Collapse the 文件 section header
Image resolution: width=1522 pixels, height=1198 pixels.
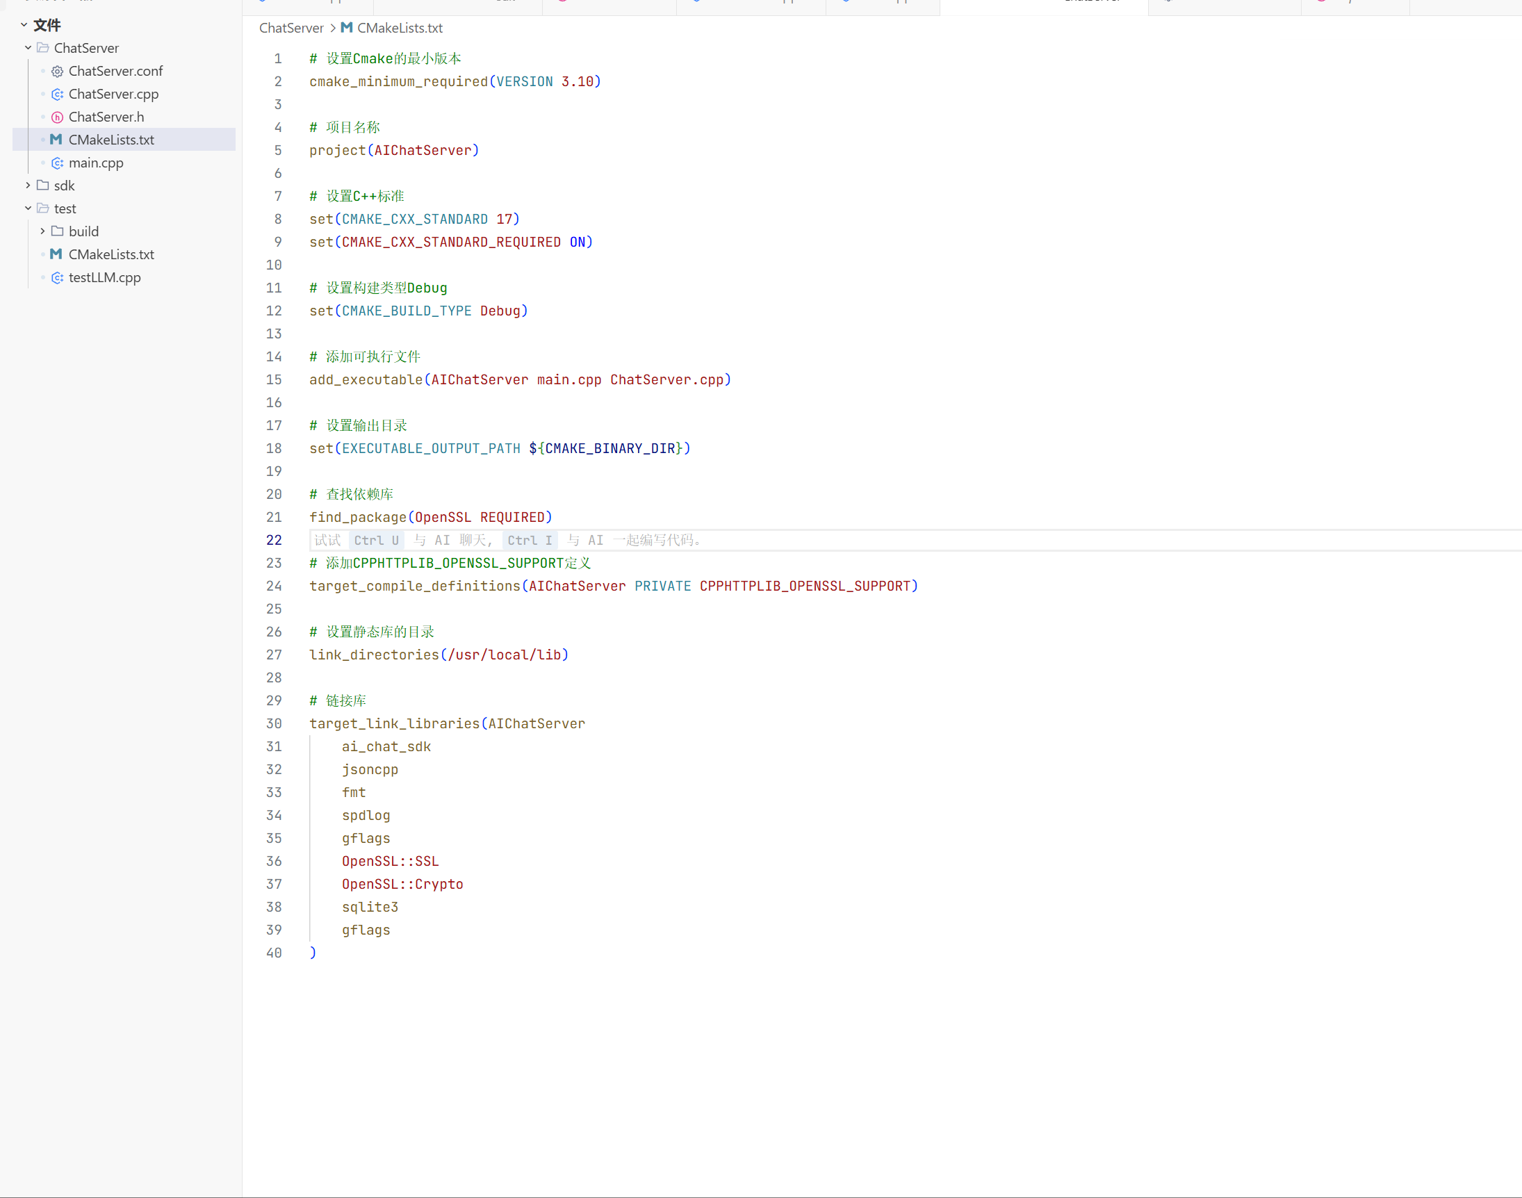click(24, 25)
